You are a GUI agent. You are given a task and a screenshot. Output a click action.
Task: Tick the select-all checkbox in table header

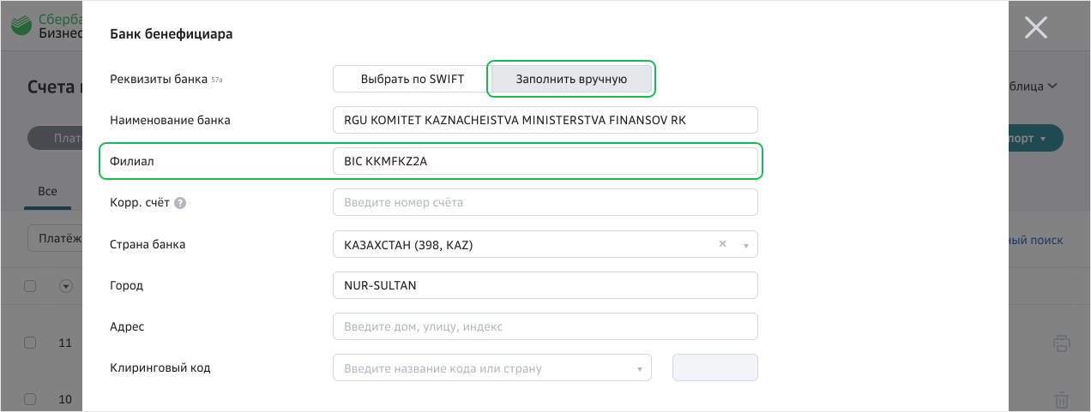click(30, 286)
